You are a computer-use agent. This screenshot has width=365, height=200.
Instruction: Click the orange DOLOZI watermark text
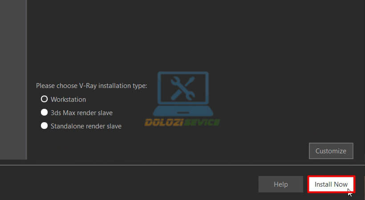point(163,122)
